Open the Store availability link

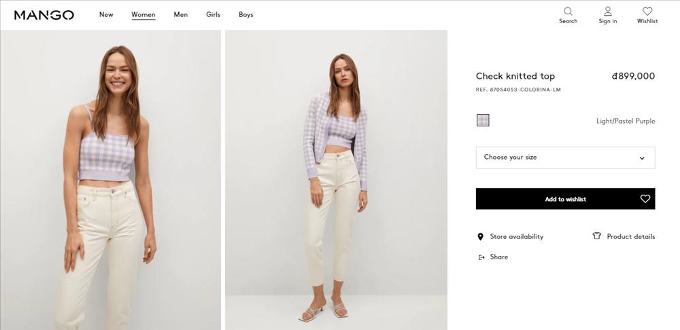click(x=517, y=237)
